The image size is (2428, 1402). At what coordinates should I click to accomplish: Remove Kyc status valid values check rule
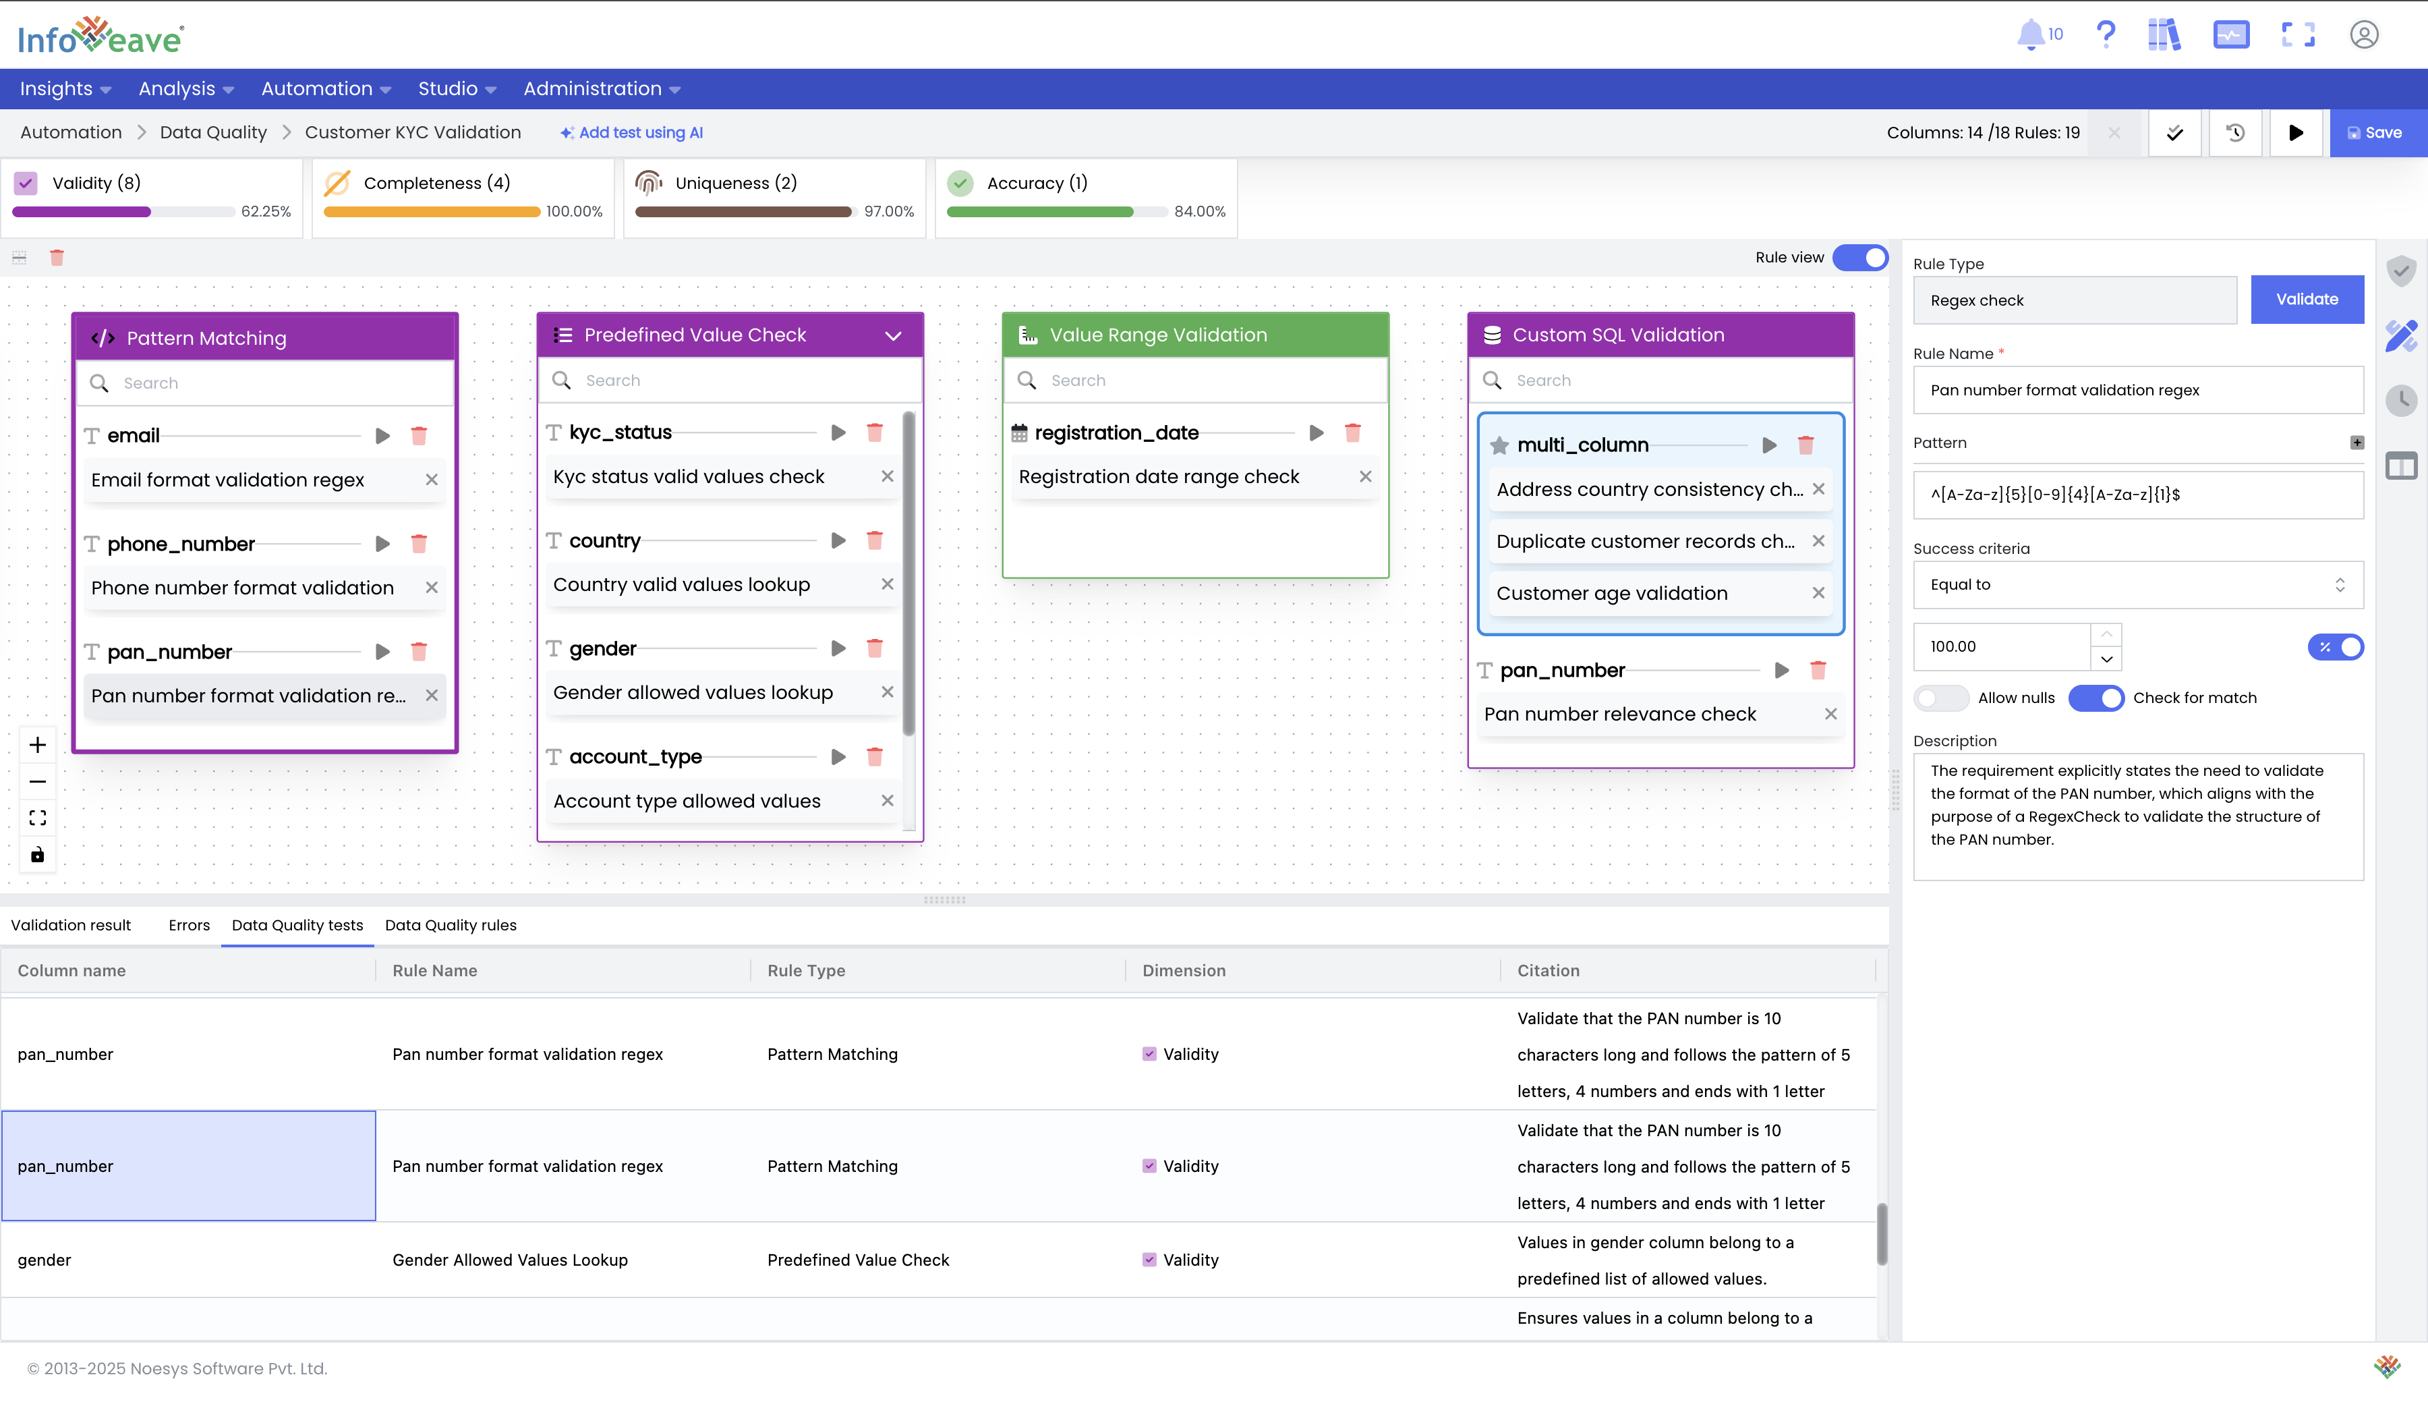pos(888,476)
